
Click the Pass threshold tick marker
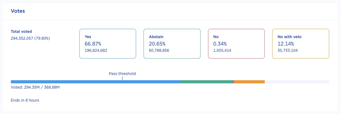tap(122, 78)
